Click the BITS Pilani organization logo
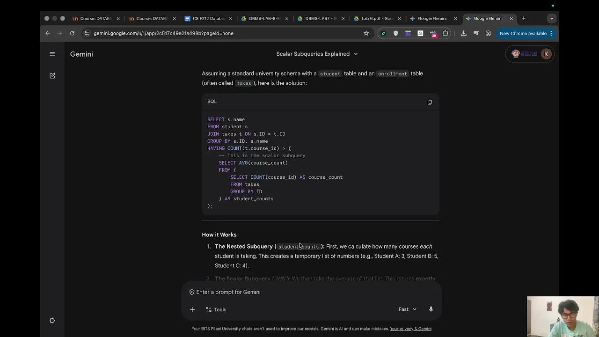 coord(524,54)
